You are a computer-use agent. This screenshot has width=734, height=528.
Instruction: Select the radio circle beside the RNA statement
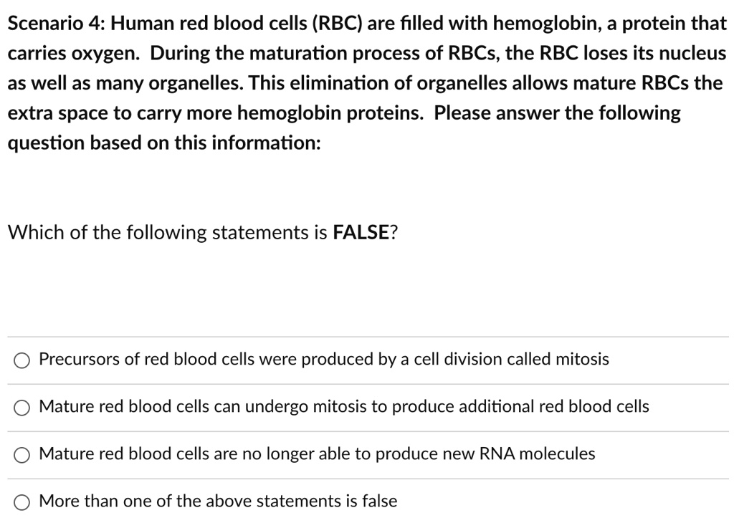point(22,455)
